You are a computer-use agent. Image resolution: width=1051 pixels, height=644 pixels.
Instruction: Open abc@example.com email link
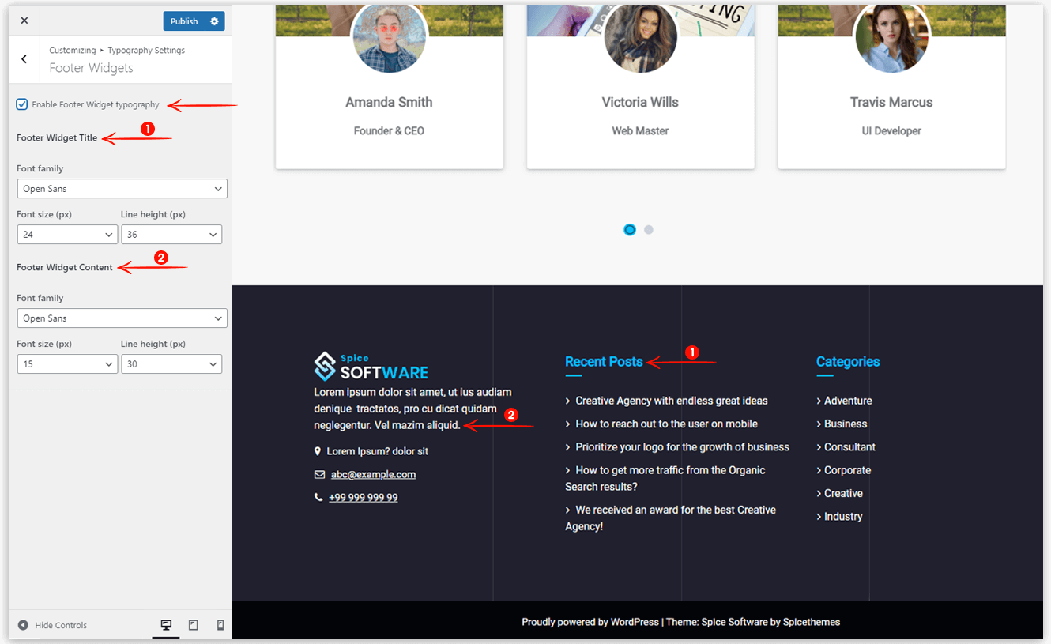[x=373, y=475]
